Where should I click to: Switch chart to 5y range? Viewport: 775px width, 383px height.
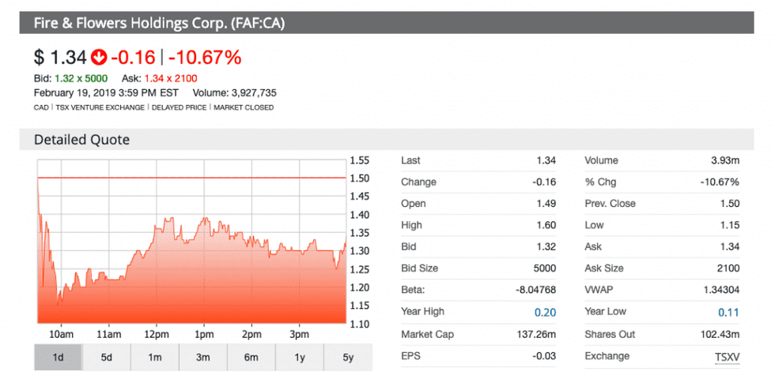pos(348,357)
